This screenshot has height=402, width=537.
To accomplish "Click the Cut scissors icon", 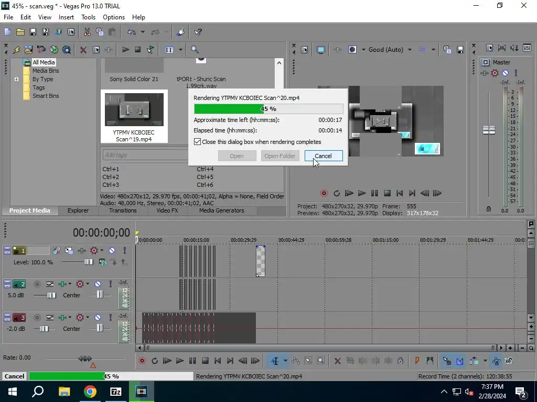I will pos(87,32).
